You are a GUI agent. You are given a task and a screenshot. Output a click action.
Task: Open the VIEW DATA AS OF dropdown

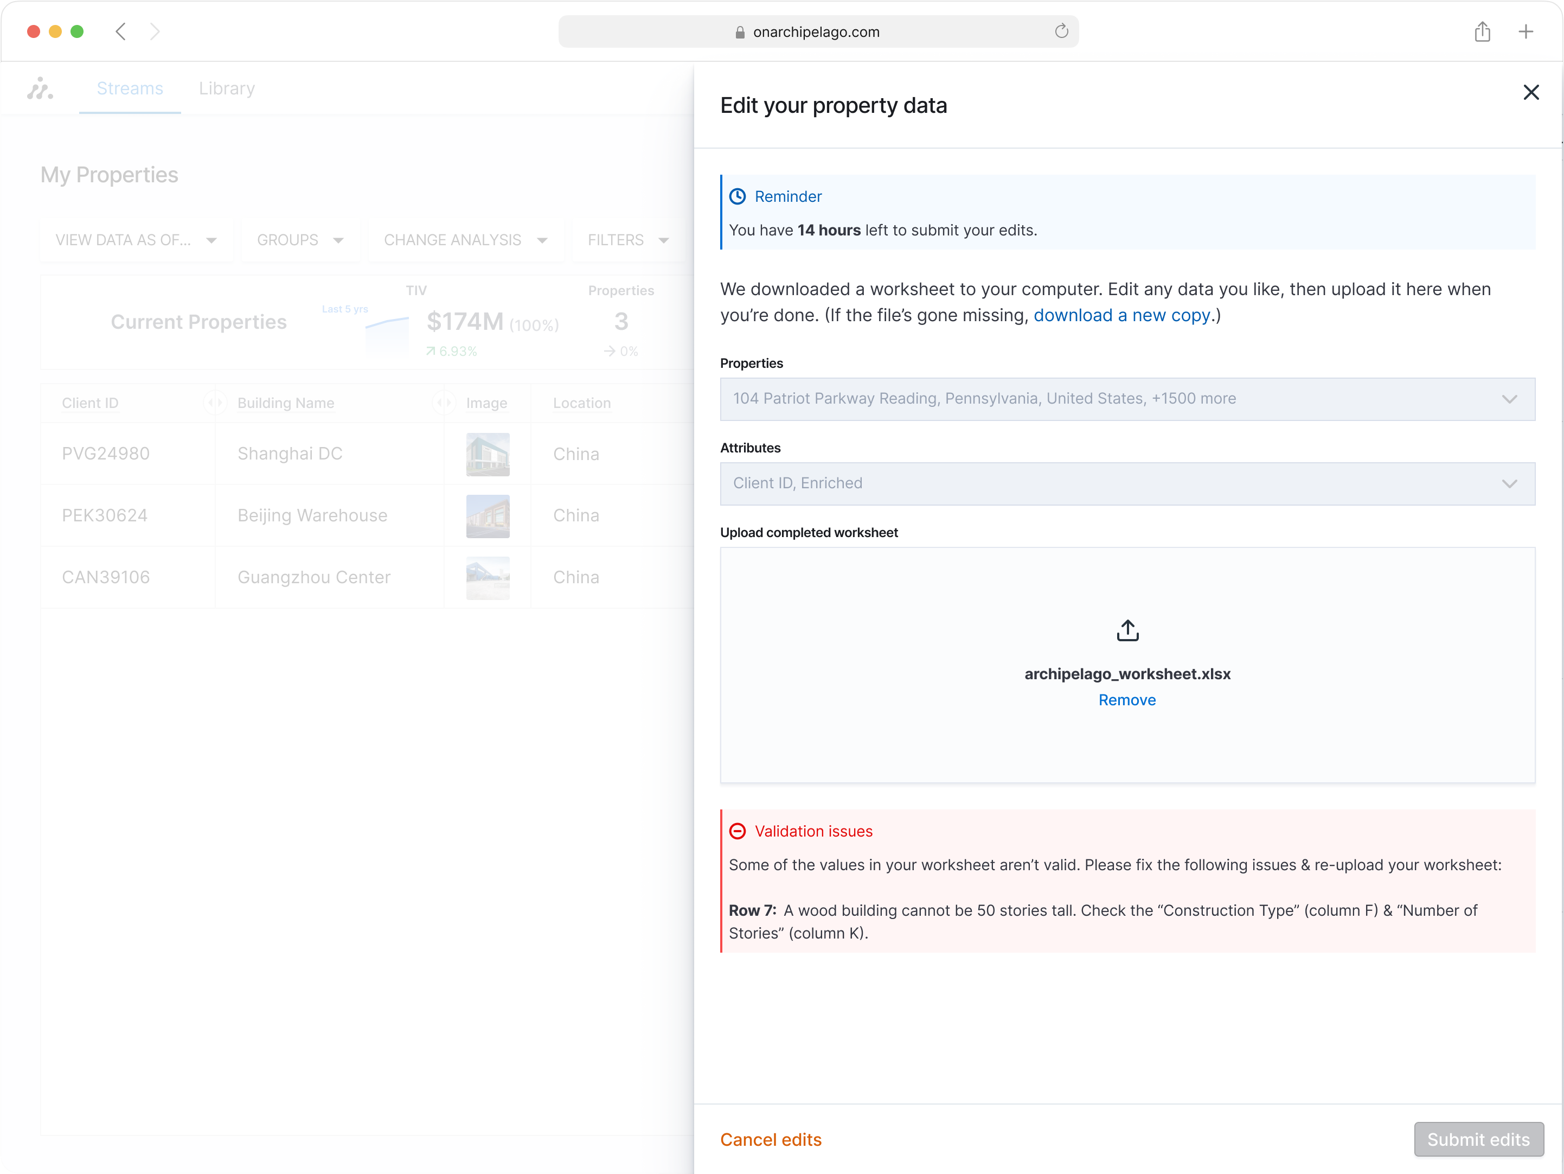pyautogui.click(x=136, y=240)
